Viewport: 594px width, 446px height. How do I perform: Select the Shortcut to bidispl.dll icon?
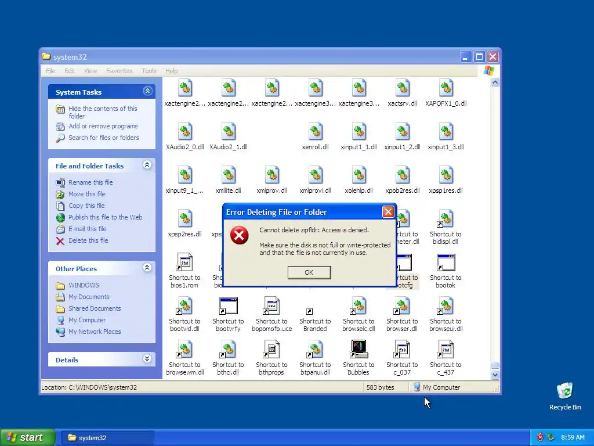[446, 219]
